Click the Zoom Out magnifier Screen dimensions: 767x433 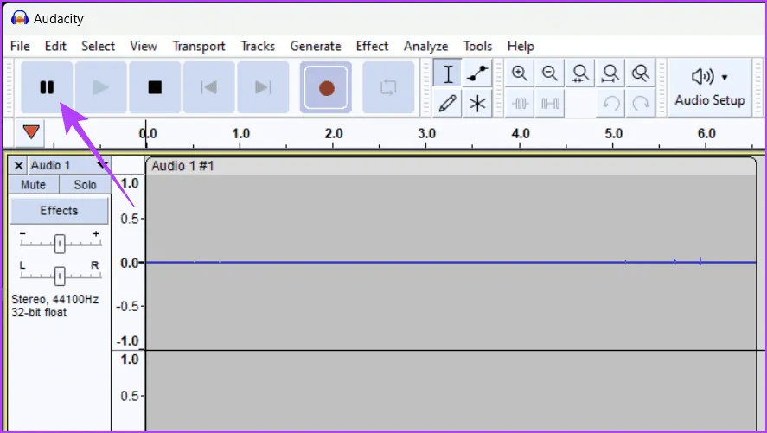(x=549, y=74)
